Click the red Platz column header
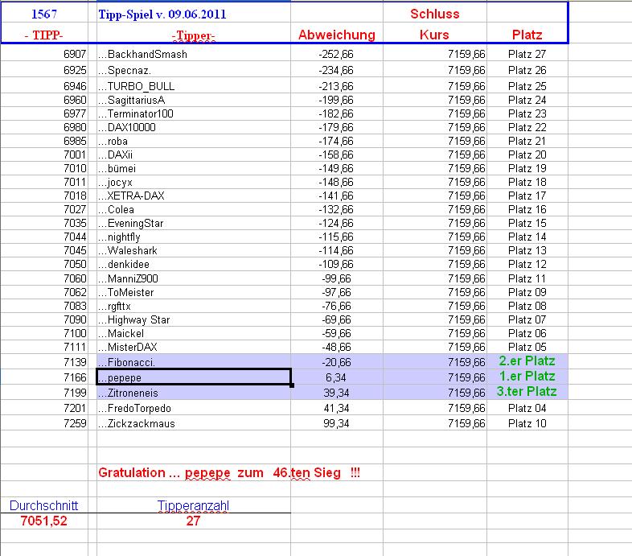632x556 pixels. click(x=527, y=35)
